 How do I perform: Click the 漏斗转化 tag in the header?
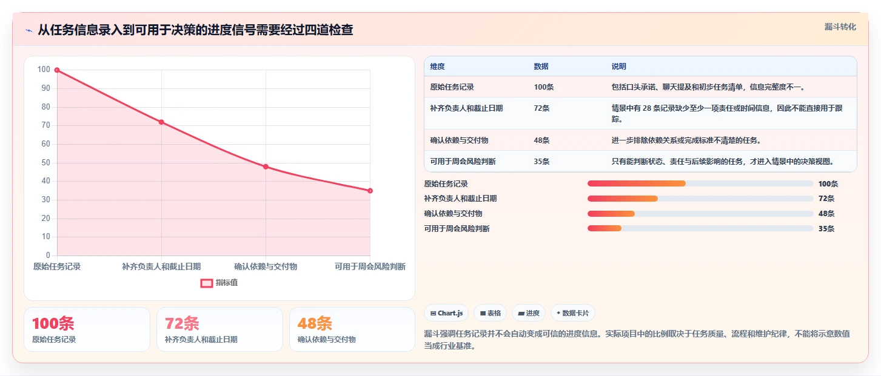(840, 27)
